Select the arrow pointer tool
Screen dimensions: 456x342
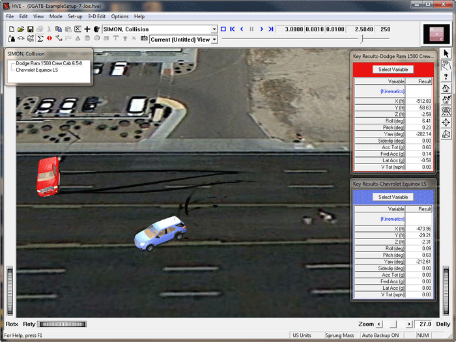coord(446,53)
